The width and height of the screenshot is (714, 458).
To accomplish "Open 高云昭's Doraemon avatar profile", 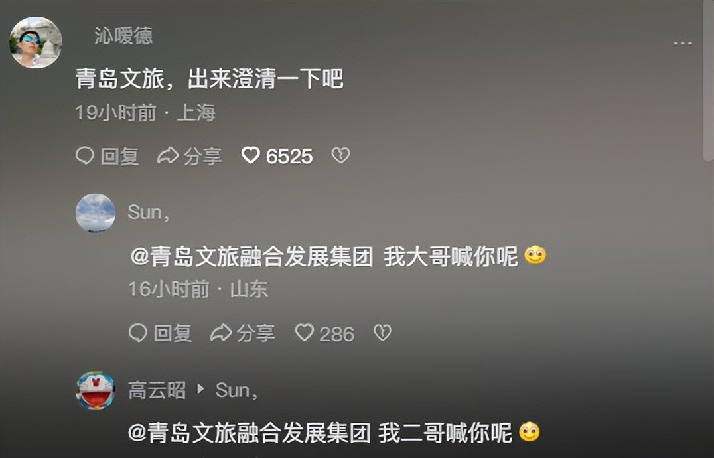I will (96, 390).
